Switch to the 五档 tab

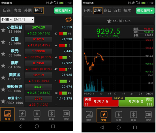(117, 11)
